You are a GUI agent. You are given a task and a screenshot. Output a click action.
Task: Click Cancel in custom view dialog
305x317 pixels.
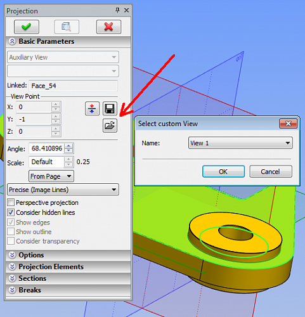pos(271,171)
